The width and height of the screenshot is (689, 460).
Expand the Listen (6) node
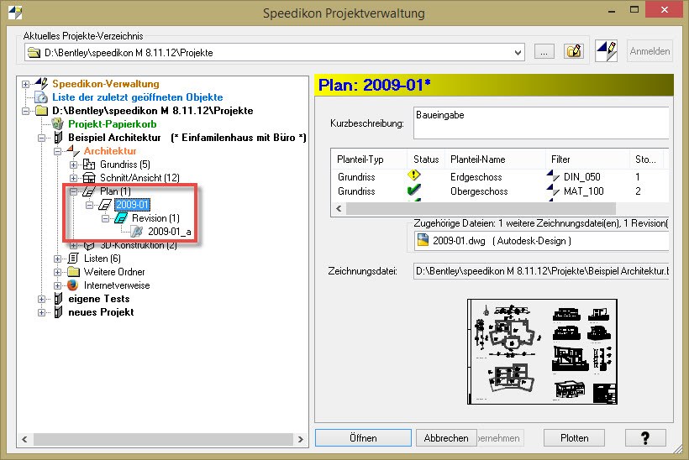click(58, 259)
